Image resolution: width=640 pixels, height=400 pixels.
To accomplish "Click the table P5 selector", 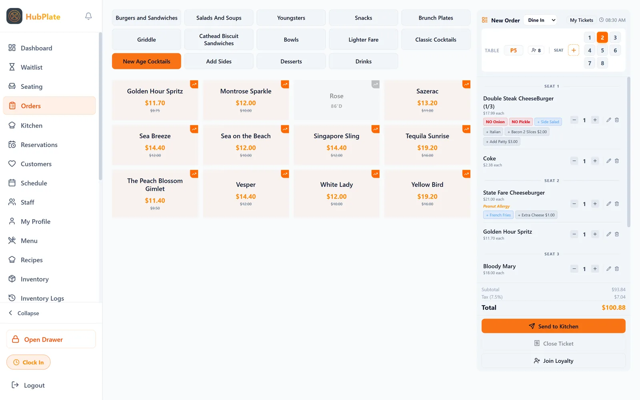I will click(x=514, y=50).
